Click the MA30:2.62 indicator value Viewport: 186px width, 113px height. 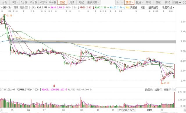point(86,8)
